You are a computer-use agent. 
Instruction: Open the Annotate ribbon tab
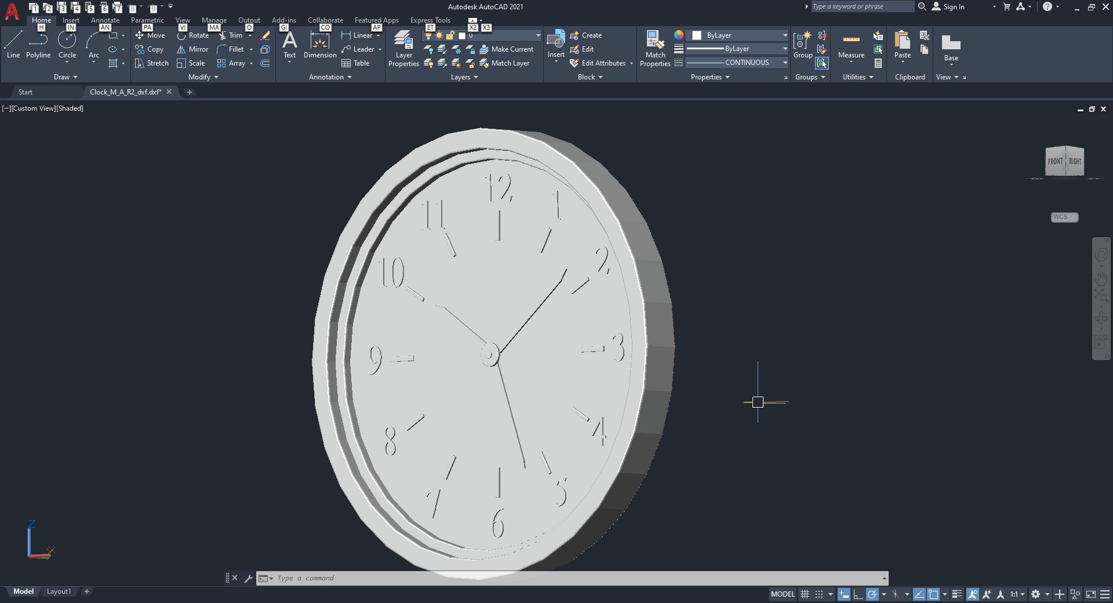click(105, 20)
